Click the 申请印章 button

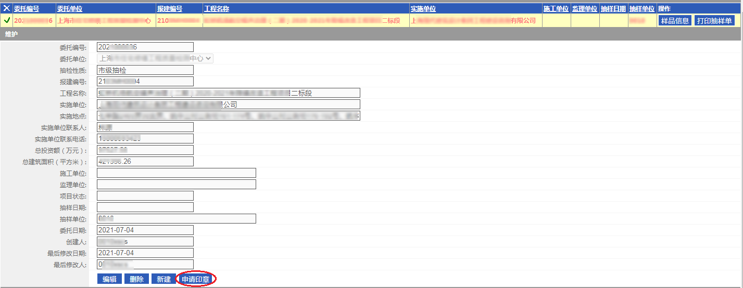[x=196, y=279]
